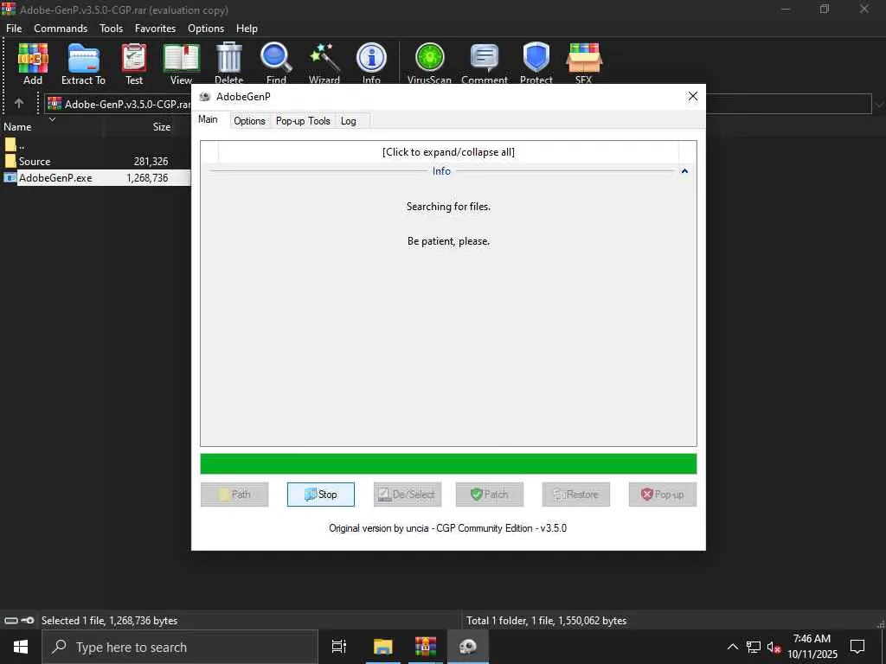This screenshot has height=664, width=886.
Task: Select the Source folder row
Action: pos(95,162)
